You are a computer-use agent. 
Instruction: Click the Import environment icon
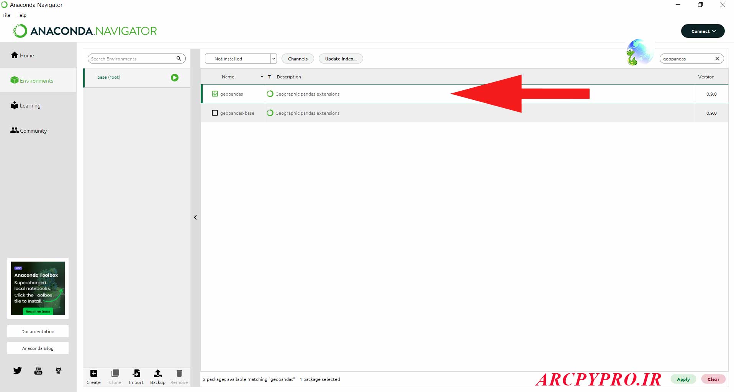[x=136, y=374]
